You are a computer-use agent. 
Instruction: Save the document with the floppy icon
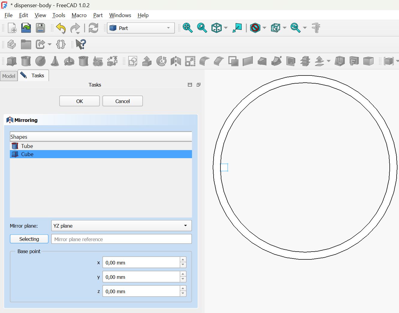point(40,28)
